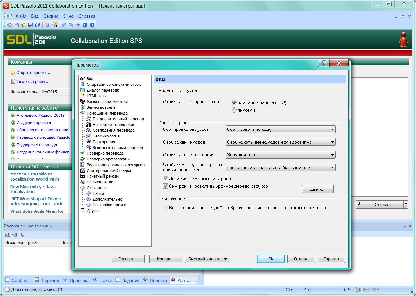This screenshot has height=296, width=416.
Task: Open Отображение состояния dropdown
Action: click(x=280, y=155)
